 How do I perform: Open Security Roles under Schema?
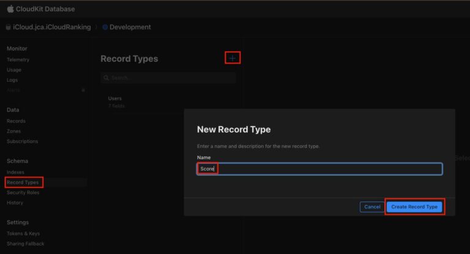tap(23, 193)
